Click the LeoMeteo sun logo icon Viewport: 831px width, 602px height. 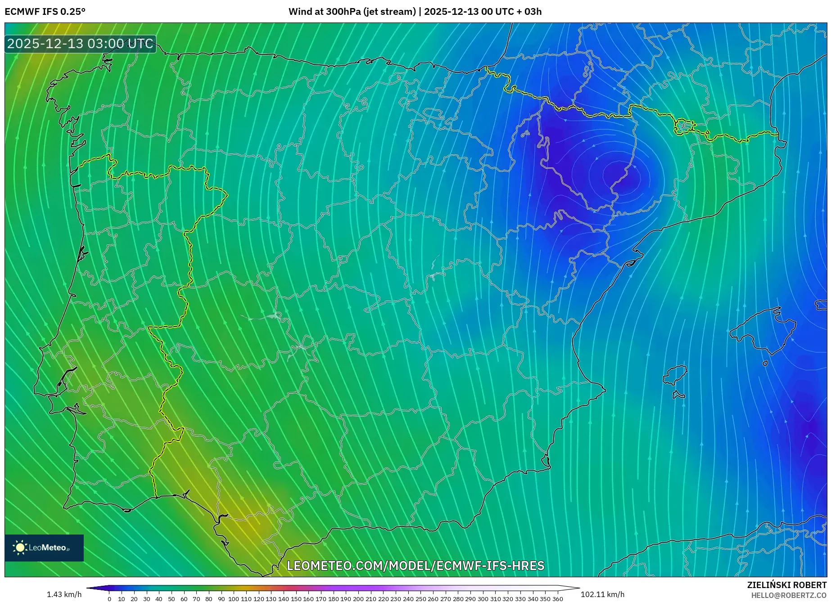19,547
